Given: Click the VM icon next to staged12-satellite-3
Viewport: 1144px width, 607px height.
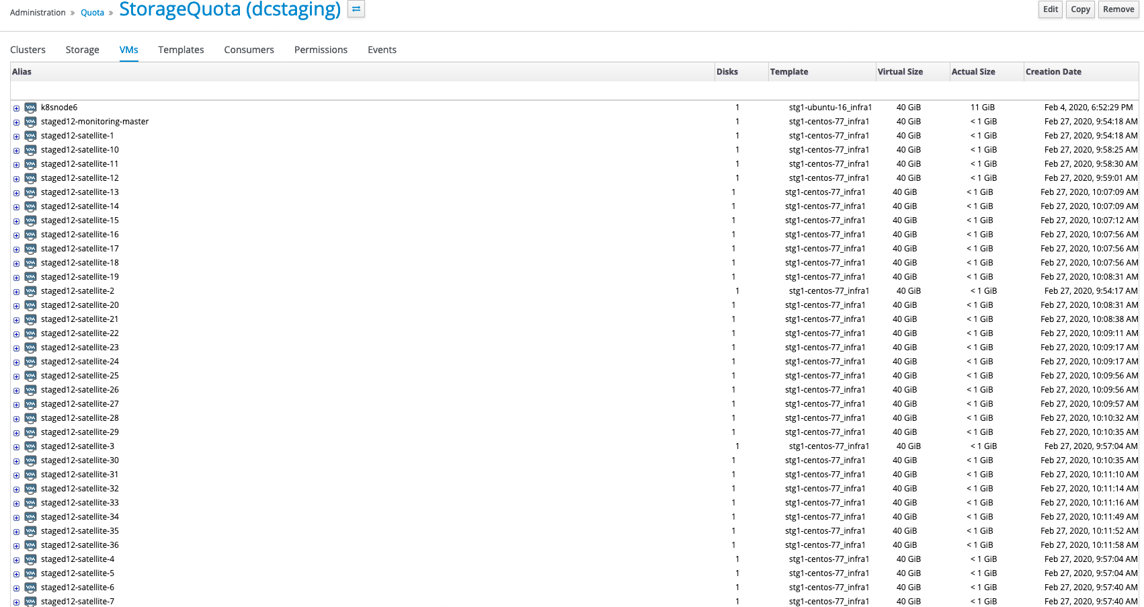Looking at the screenshot, I should tap(30, 446).
